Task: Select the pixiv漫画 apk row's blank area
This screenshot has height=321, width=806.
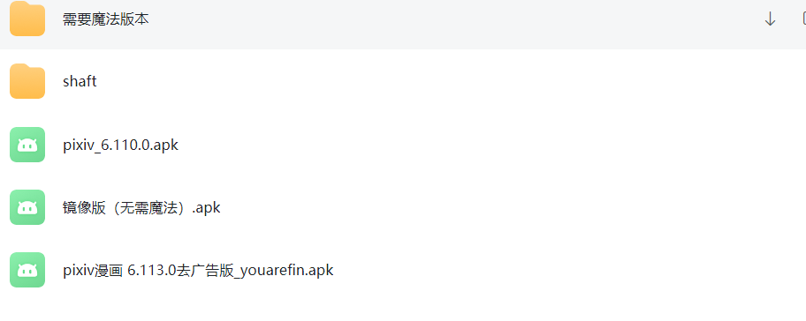Action: (566, 270)
